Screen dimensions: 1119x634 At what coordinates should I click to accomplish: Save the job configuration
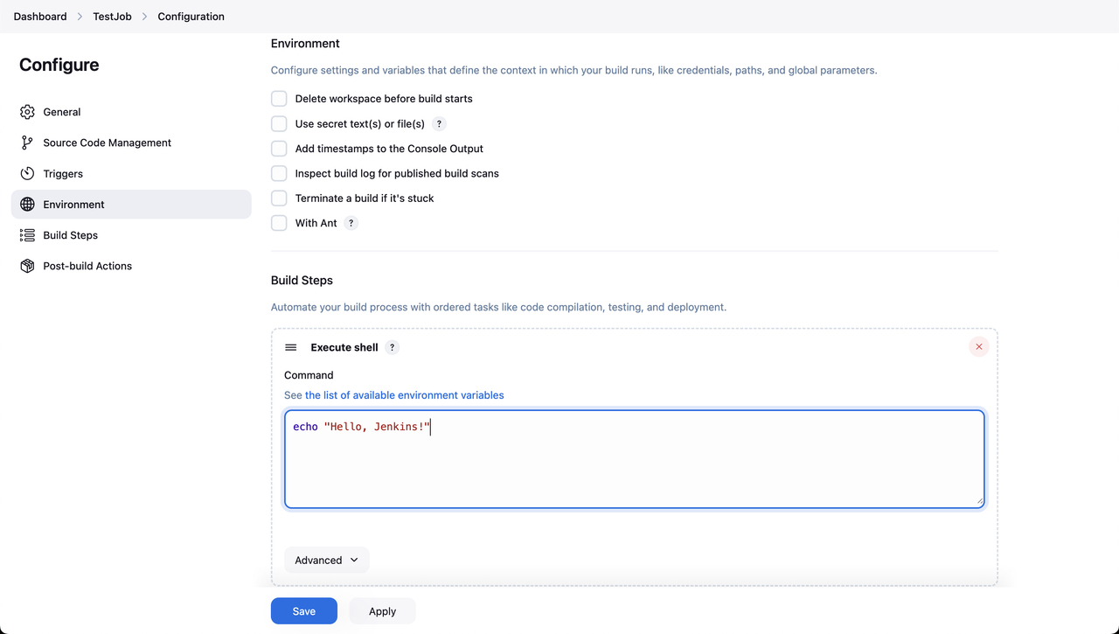(304, 611)
